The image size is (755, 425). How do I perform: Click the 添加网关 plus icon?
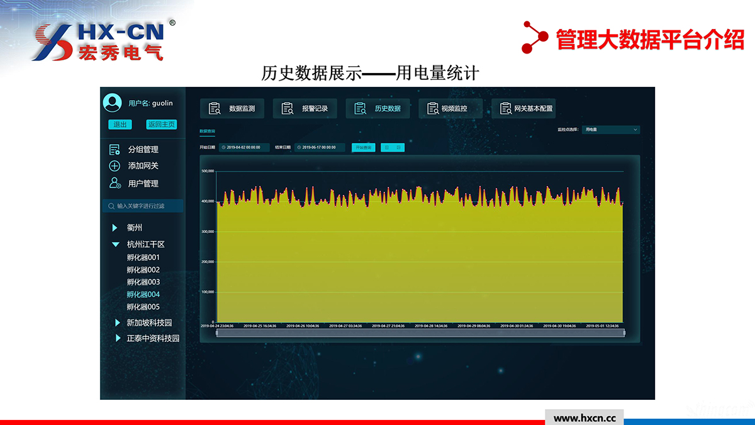pyautogui.click(x=115, y=166)
